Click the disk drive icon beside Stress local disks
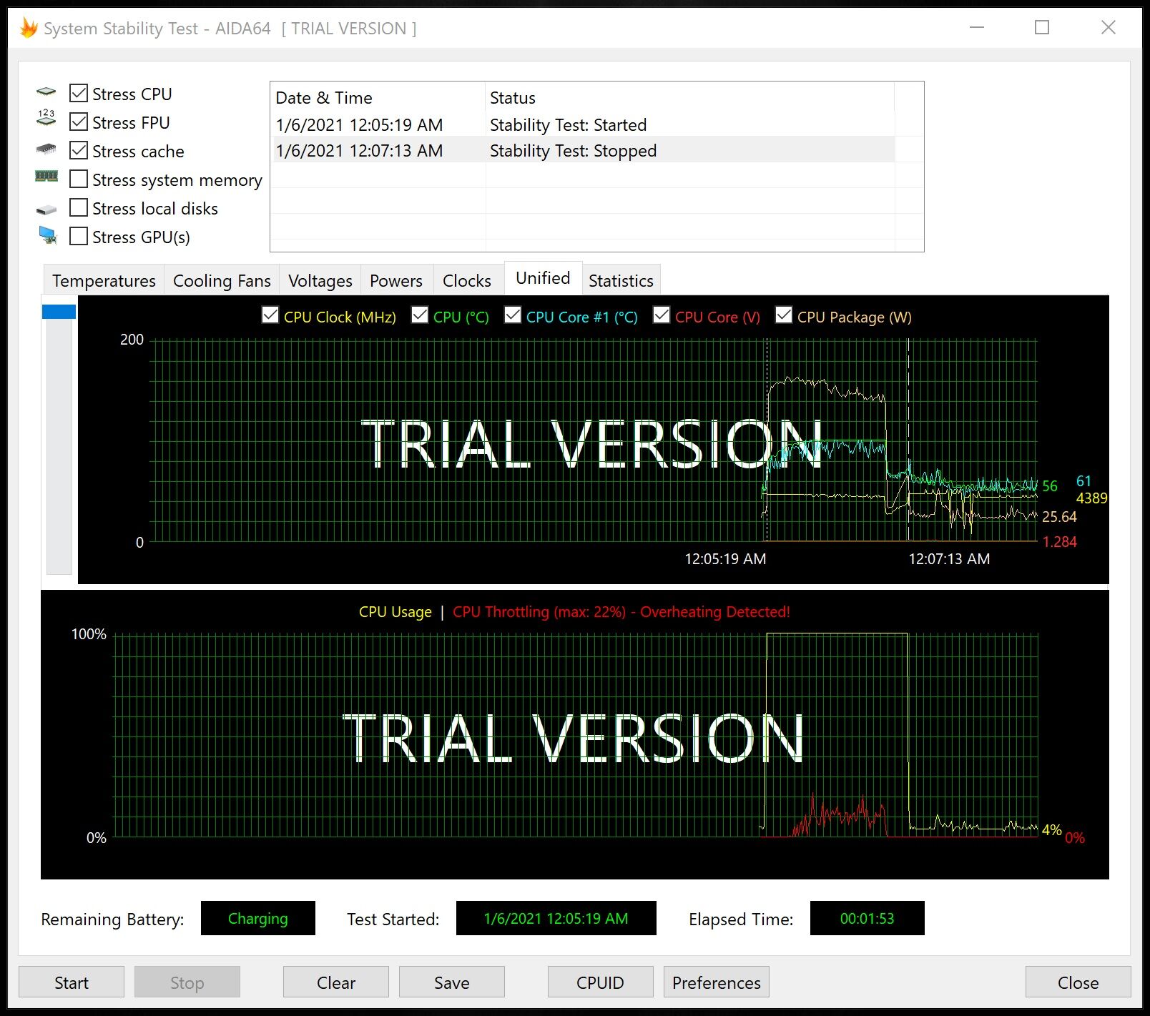Image resolution: width=1150 pixels, height=1016 pixels. click(x=46, y=209)
